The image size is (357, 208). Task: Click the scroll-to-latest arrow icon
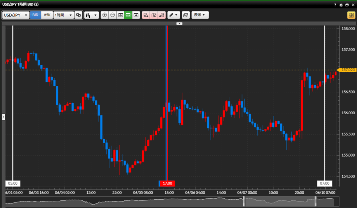pos(136,15)
